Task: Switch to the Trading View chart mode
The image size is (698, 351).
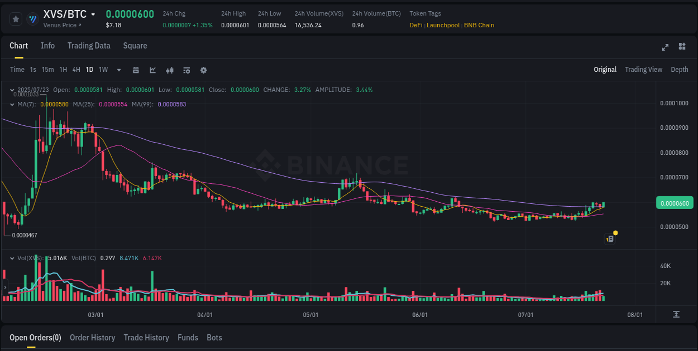Action: [x=643, y=69]
